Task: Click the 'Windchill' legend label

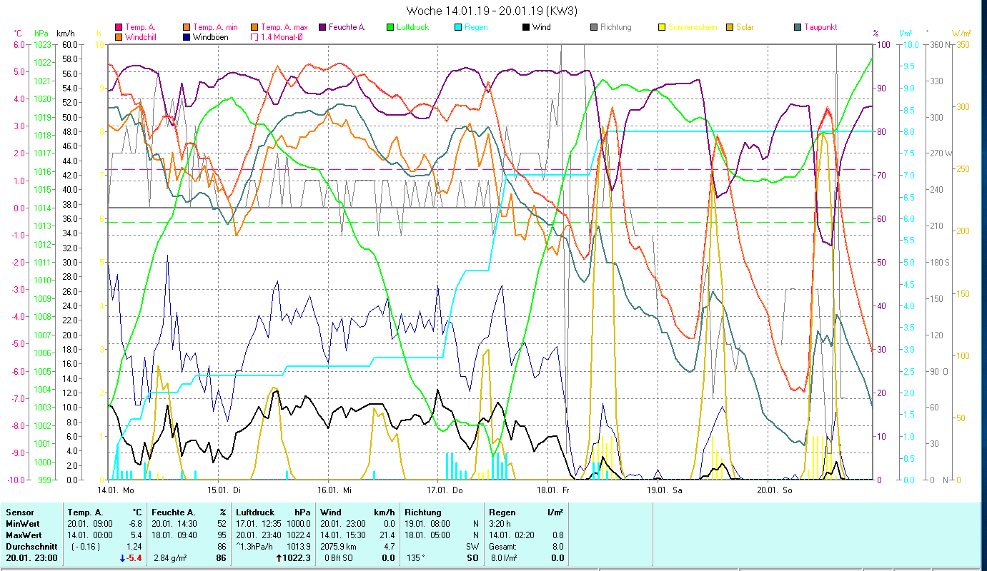Action: 142,36
